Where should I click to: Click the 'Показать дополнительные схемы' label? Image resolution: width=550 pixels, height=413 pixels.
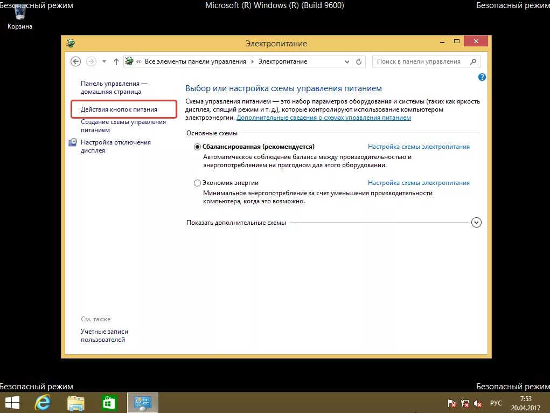(x=236, y=223)
